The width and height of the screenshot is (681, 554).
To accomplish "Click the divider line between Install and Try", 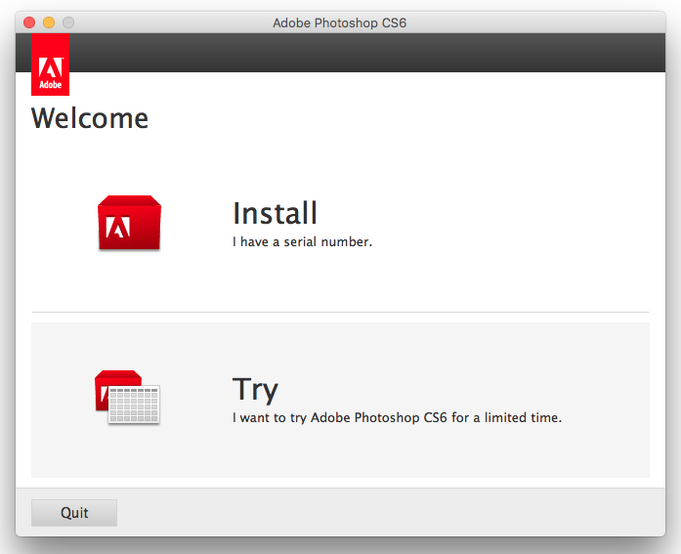I will pos(340,312).
